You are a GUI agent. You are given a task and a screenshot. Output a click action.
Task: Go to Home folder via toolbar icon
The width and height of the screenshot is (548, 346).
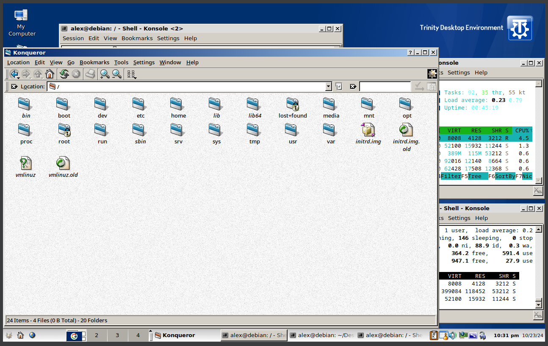coord(50,74)
